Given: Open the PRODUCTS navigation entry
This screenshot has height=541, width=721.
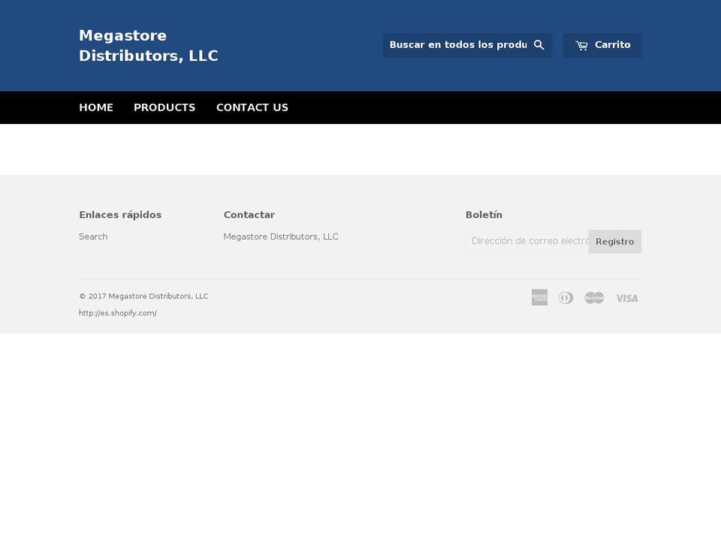Looking at the screenshot, I should 164,107.
